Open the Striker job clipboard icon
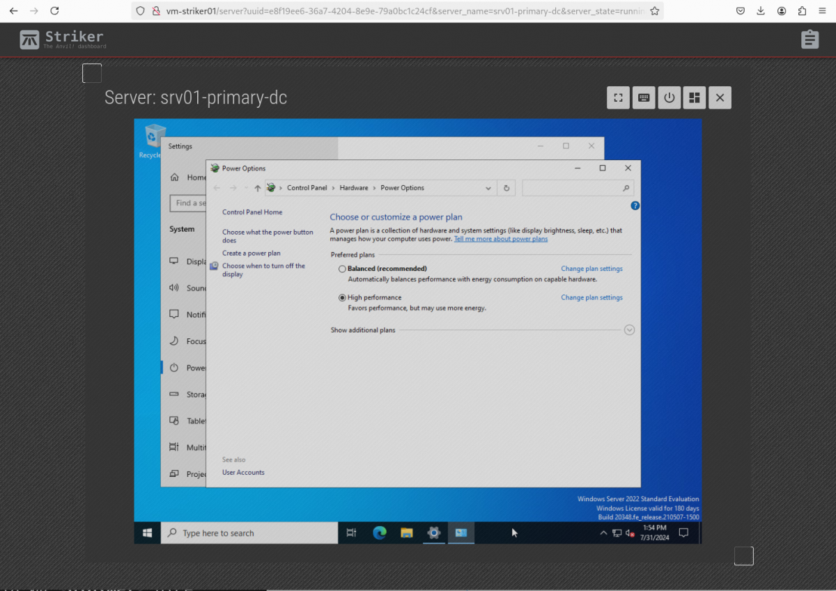The image size is (836, 591). click(x=810, y=40)
